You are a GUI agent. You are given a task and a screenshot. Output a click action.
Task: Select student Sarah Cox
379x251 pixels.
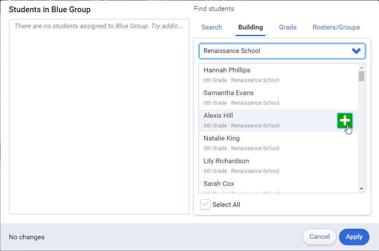pyautogui.click(x=278, y=185)
